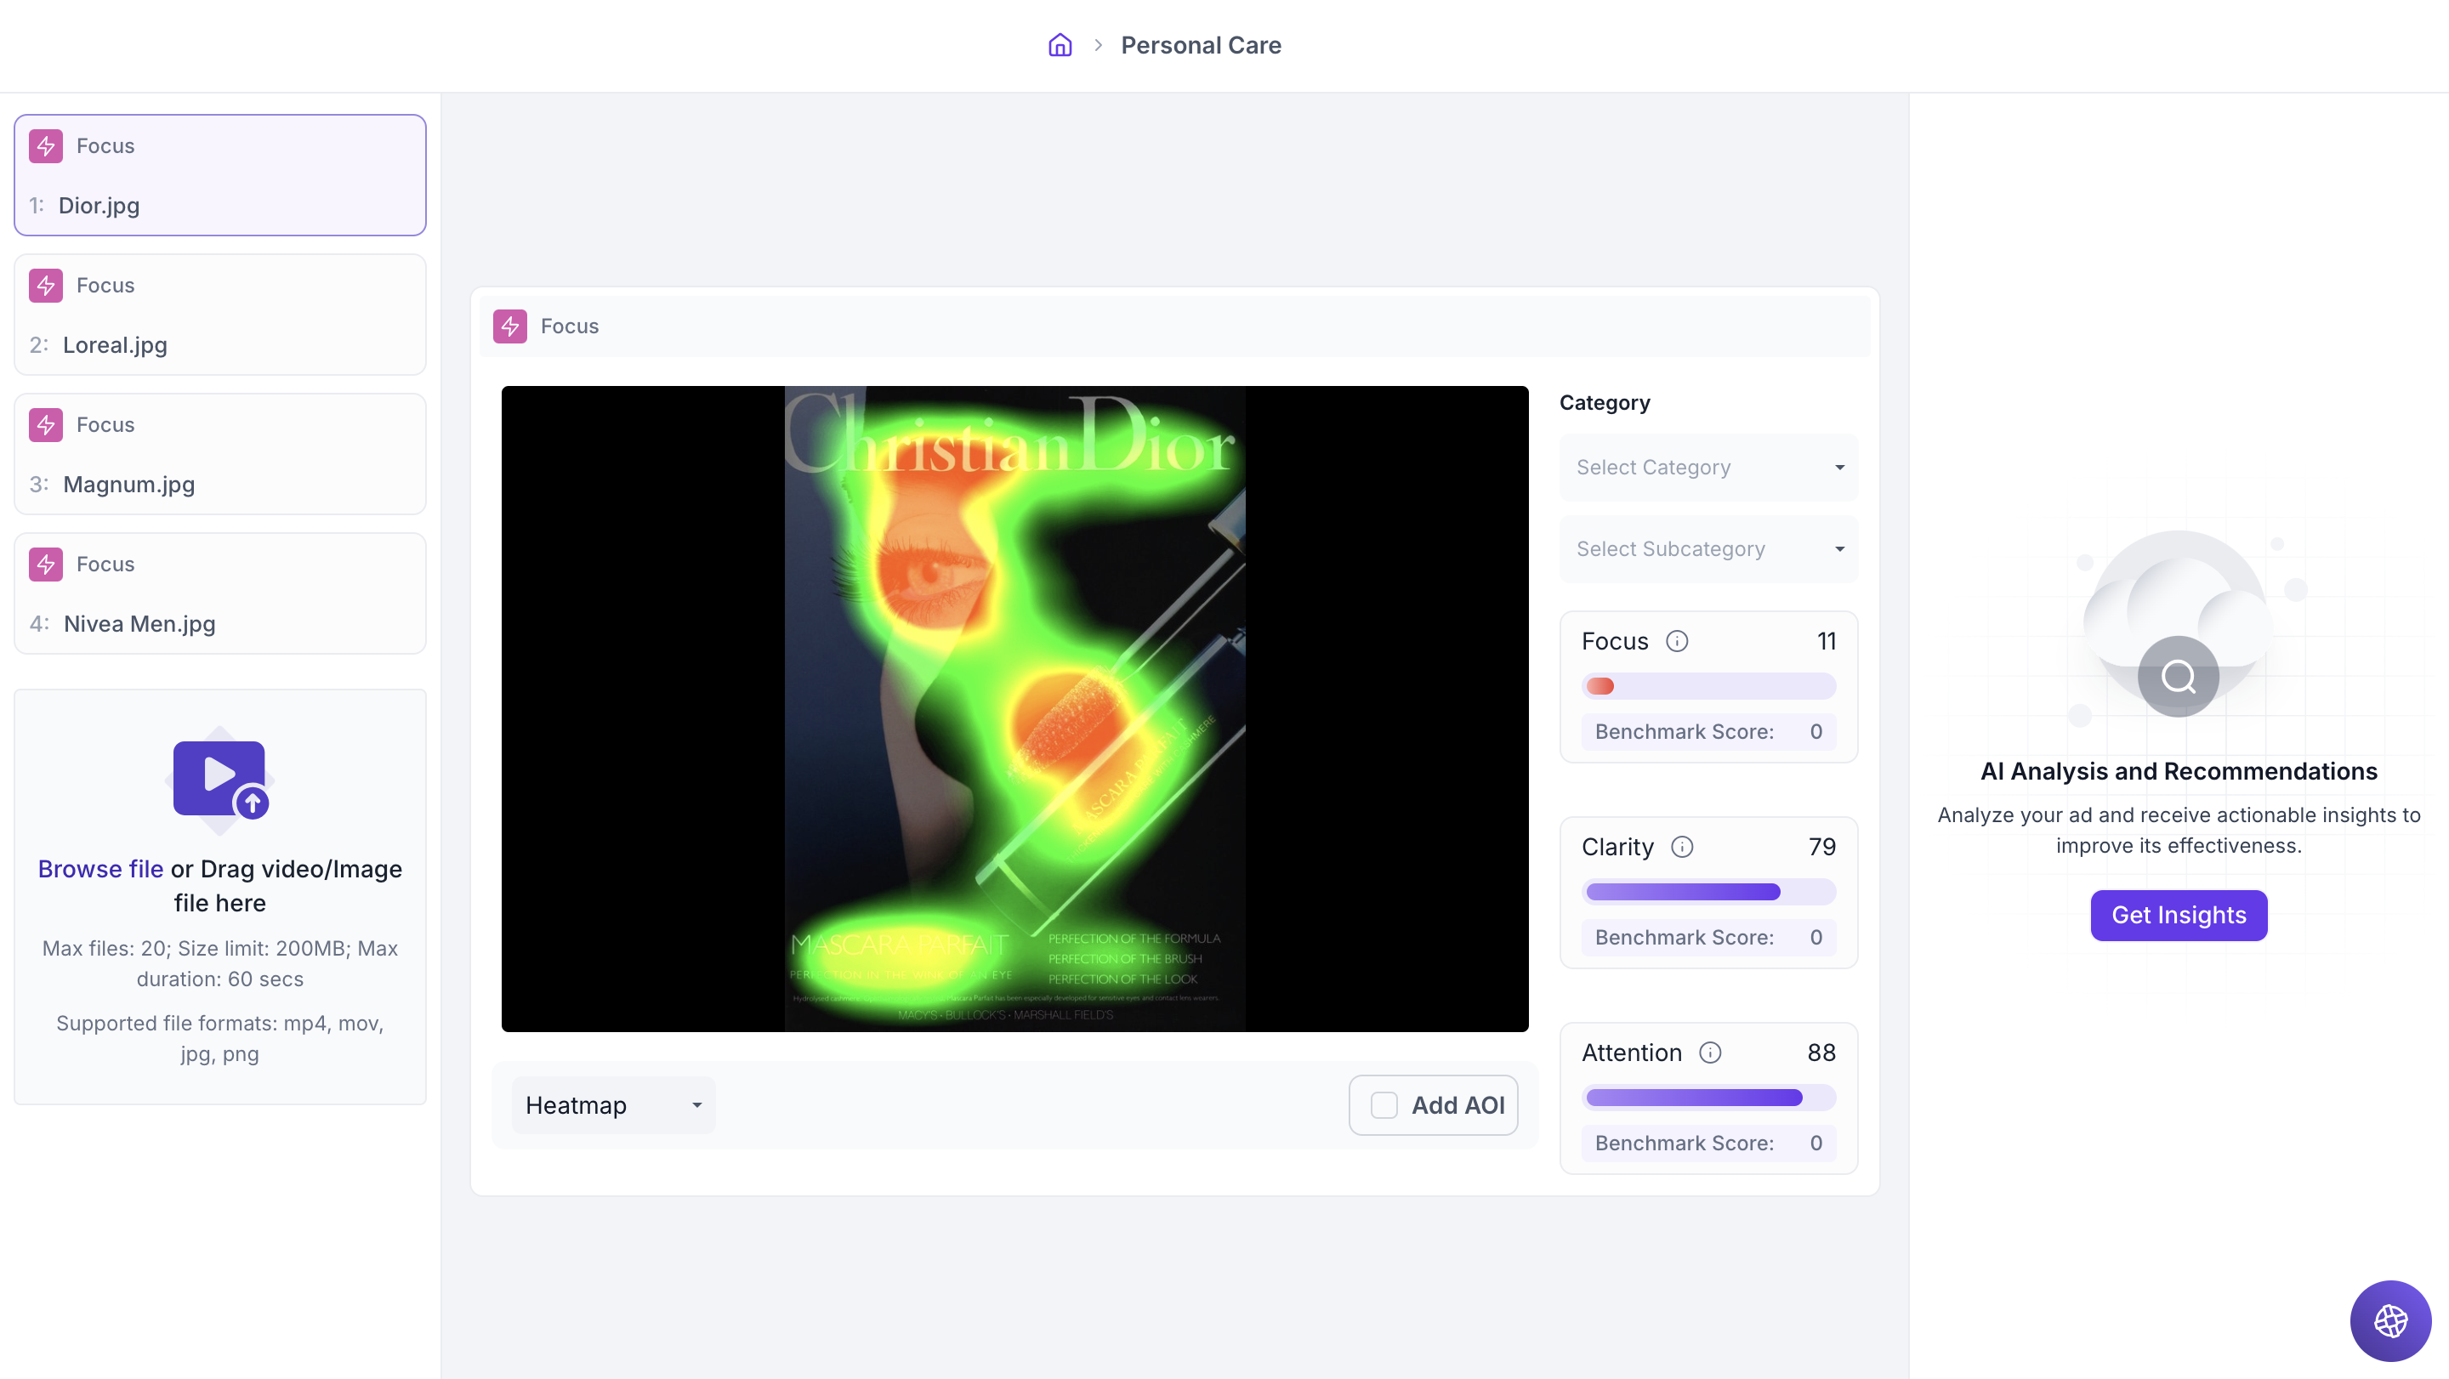Click the Browse file link
Screen dimensions: 2449x1379
(x=99, y=869)
